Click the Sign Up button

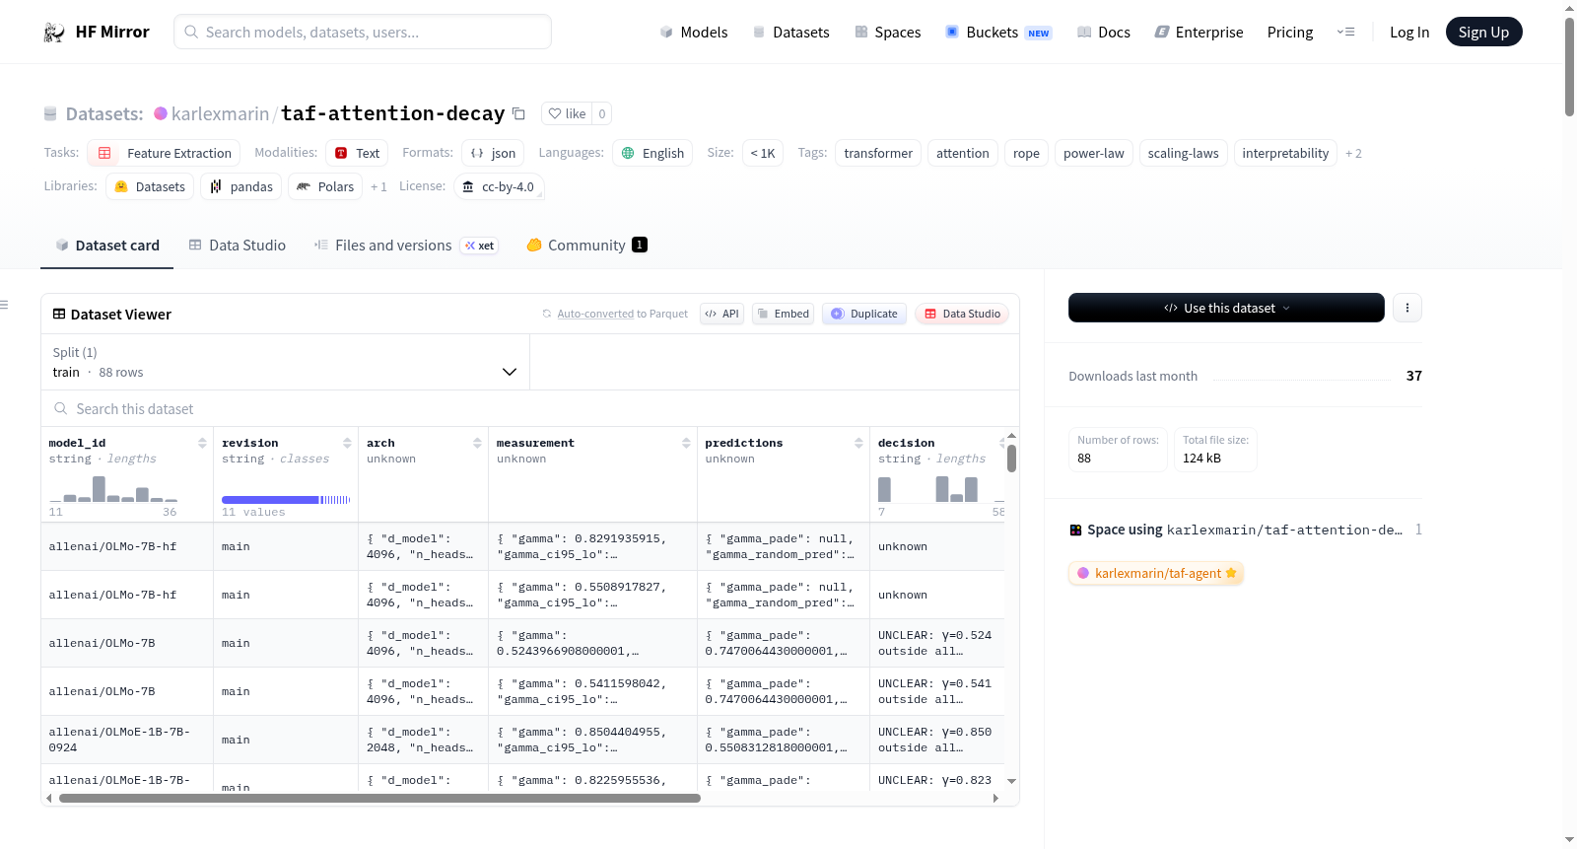point(1483,32)
